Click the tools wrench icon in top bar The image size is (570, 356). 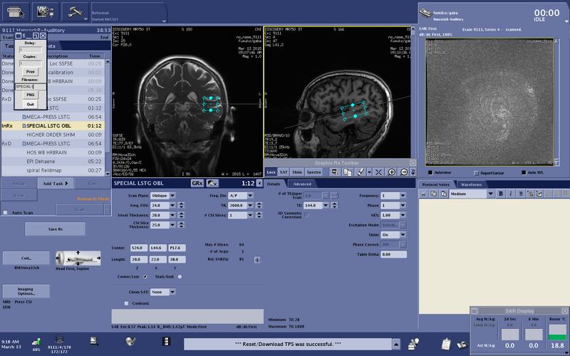76,12
